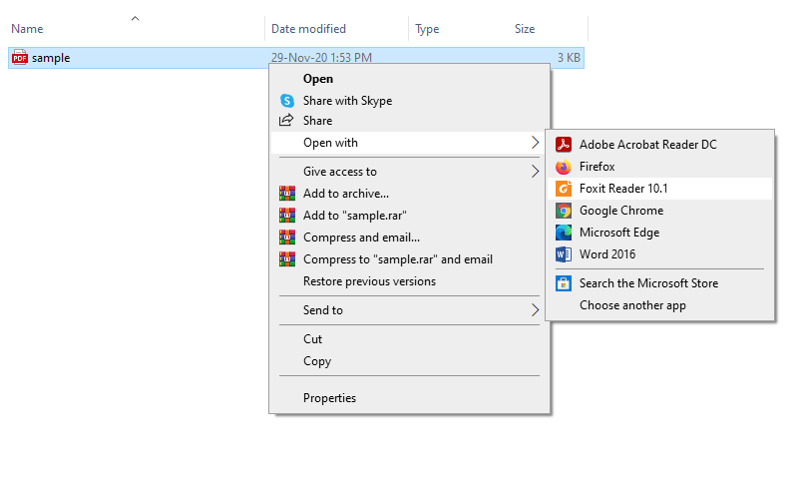Click the Microsoft Store bag icon
Viewport: 798px width, 479px height.
click(564, 283)
